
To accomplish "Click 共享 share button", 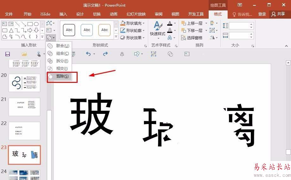I will pyautogui.click(x=278, y=14).
